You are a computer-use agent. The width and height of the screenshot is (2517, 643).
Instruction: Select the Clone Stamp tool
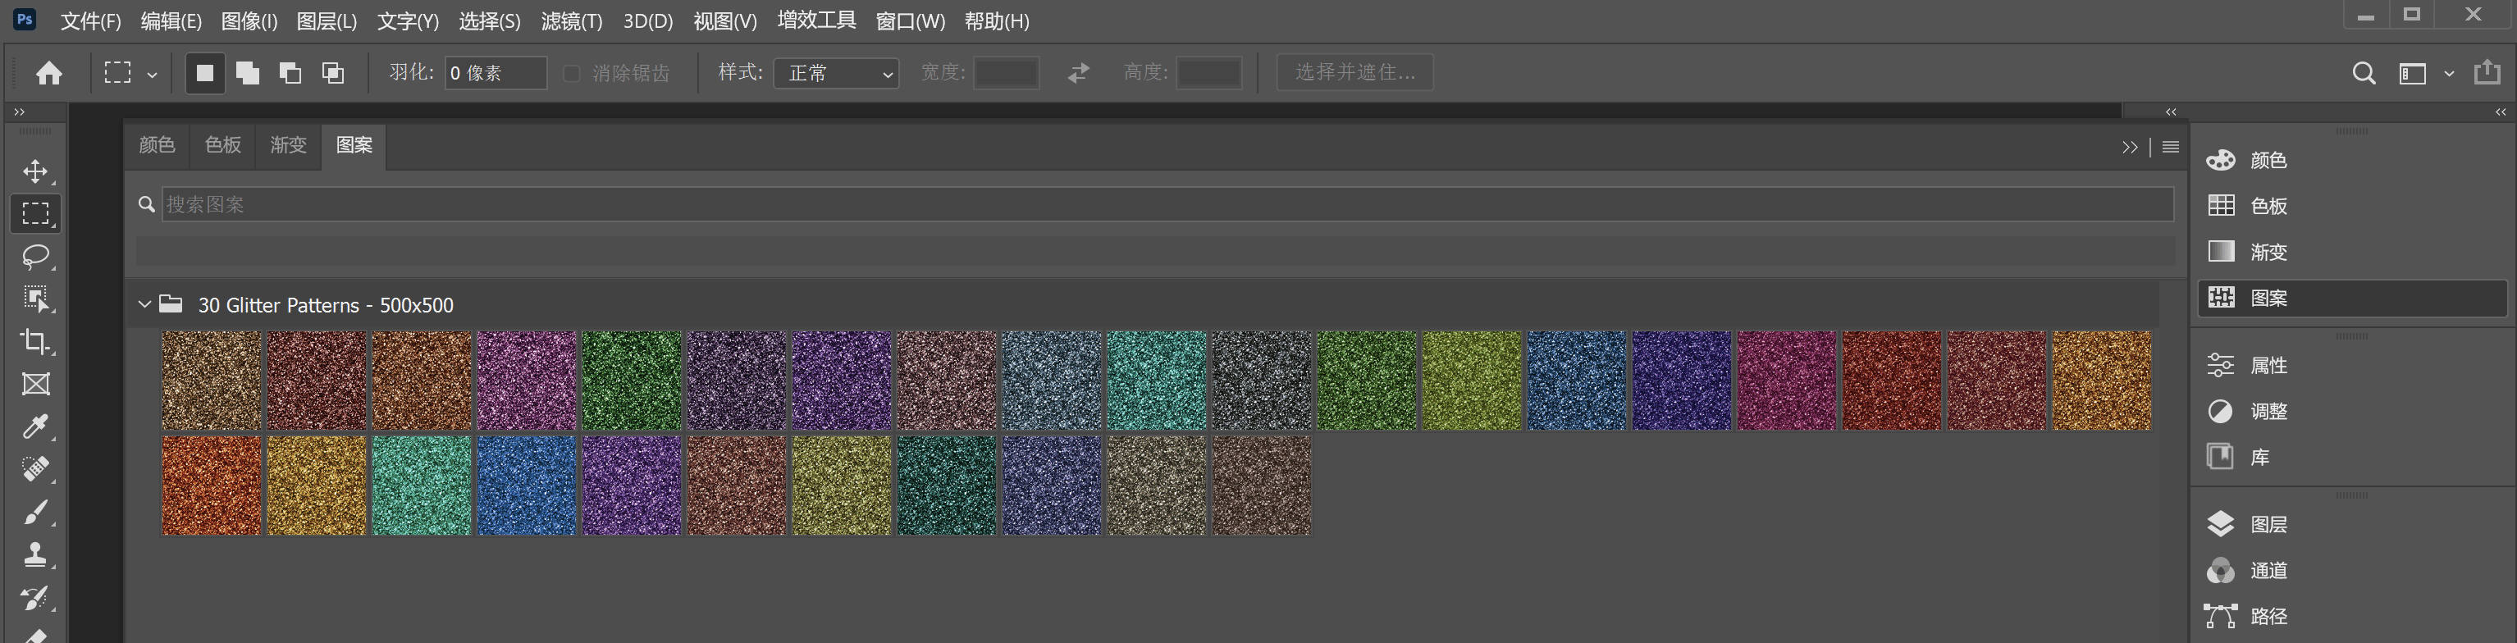[x=35, y=554]
